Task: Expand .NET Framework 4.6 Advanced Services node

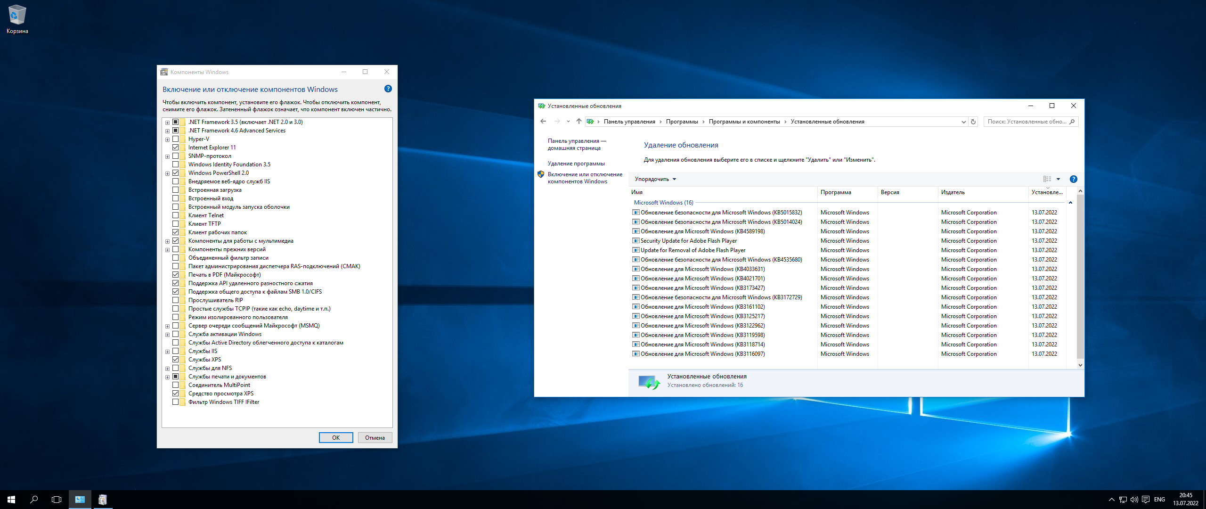Action: point(167,131)
